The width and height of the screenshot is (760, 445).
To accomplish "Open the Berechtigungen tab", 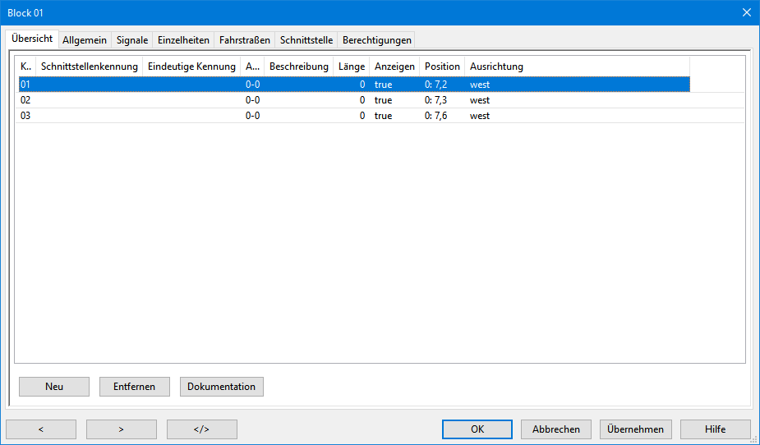I will coord(376,39).
